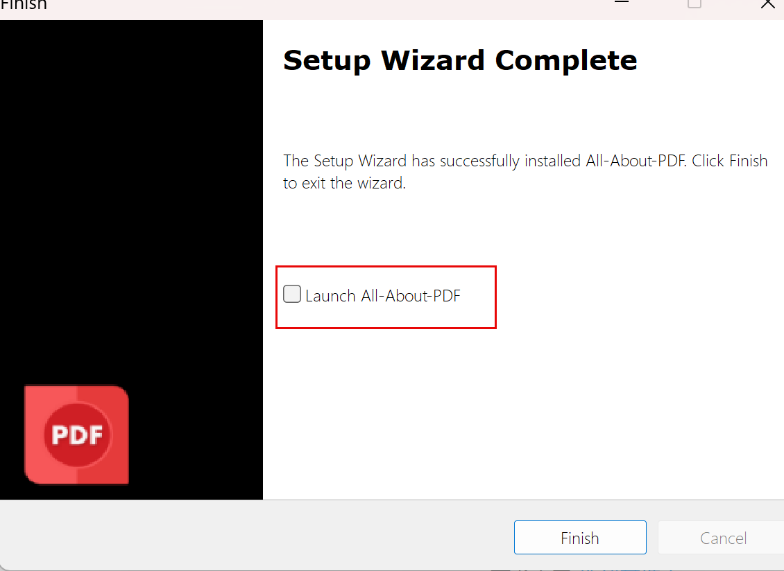Click the 'Launch All-About-PDF' checkbox label
Viewport: 784px width, 571px height.
point(382,296)
